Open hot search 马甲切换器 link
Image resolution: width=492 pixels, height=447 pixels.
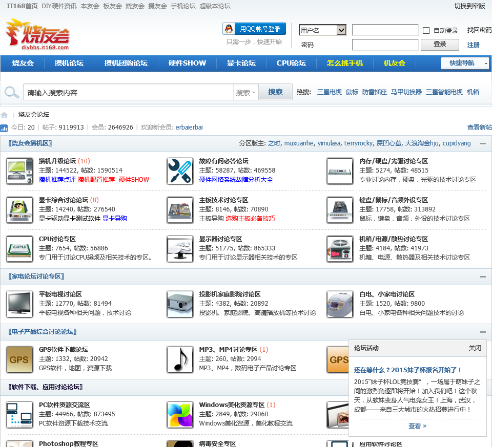click(x=406, y=92)
